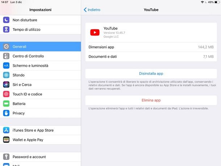Tap the YouTube app name in card
Image resolution: width=221 pixels, height=166 pixels.
[110, 28]
